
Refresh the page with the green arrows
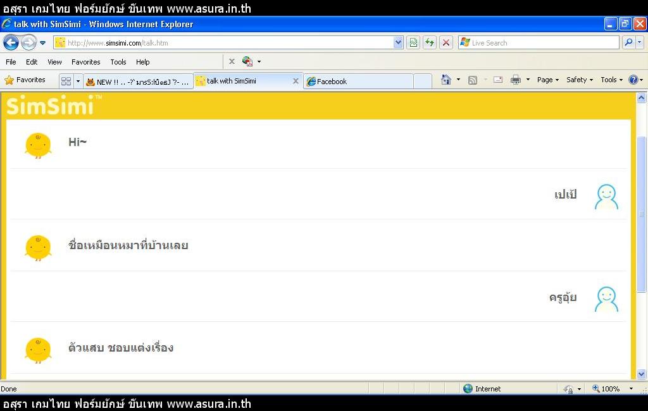(430, 42)
